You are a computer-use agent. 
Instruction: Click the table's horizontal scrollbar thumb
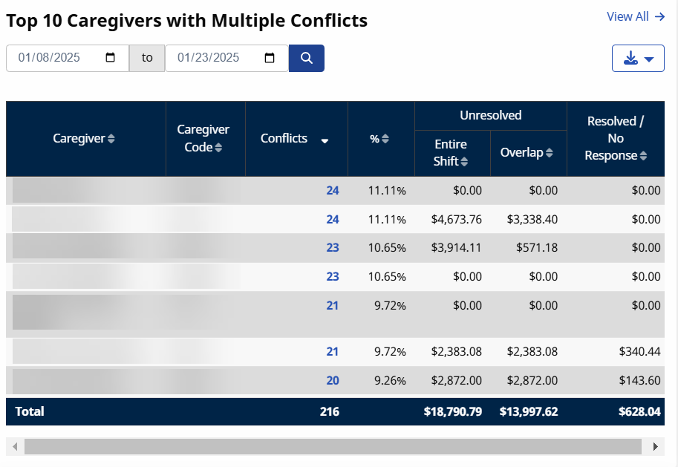tap(333, 446)
